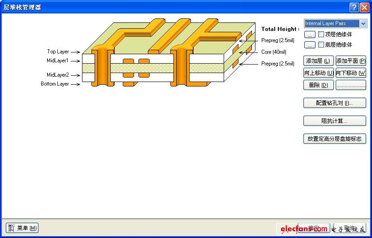Open properties via ellipsis next to 顶层绝缘体
This screenshot has width=372, height=238.
(310, 35)
